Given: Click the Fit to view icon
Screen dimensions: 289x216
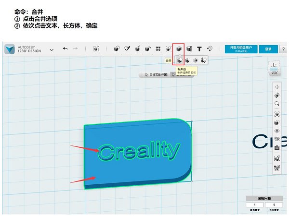Looking at the screenshot, I should click(x=277, y=114).
